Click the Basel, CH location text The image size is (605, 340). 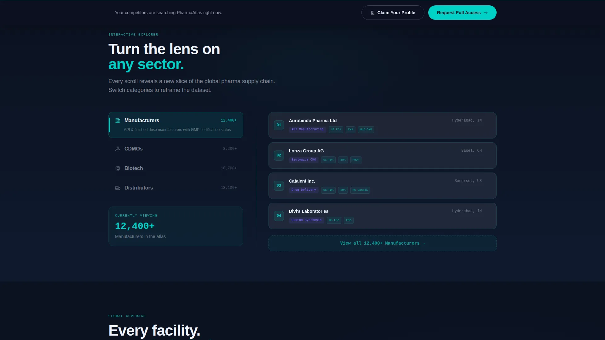471,151
